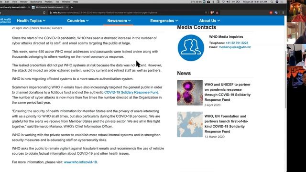Click the volume icon in the macOS menu bar
Screen dimensions: 306x172
click(x=228, y=2)
